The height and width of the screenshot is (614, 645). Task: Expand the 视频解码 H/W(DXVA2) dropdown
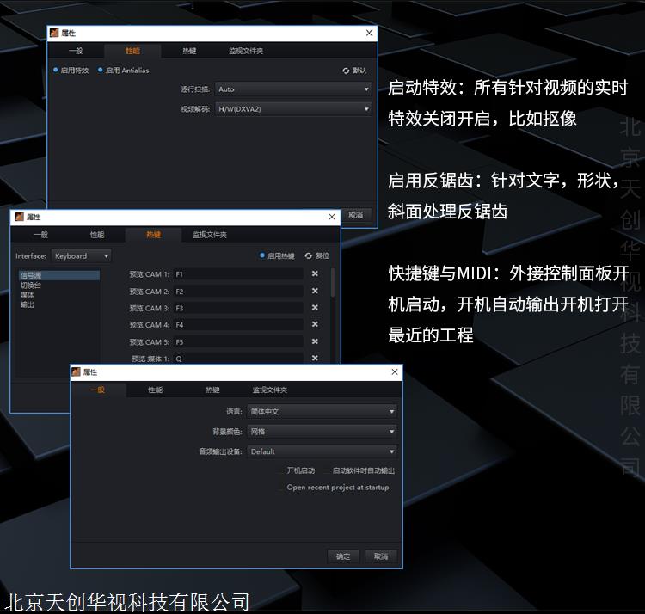pos(292,109)
